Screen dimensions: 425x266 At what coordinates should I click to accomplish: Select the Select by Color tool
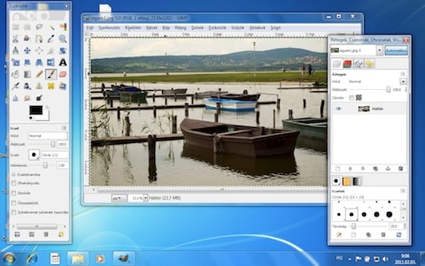[63, 27]
